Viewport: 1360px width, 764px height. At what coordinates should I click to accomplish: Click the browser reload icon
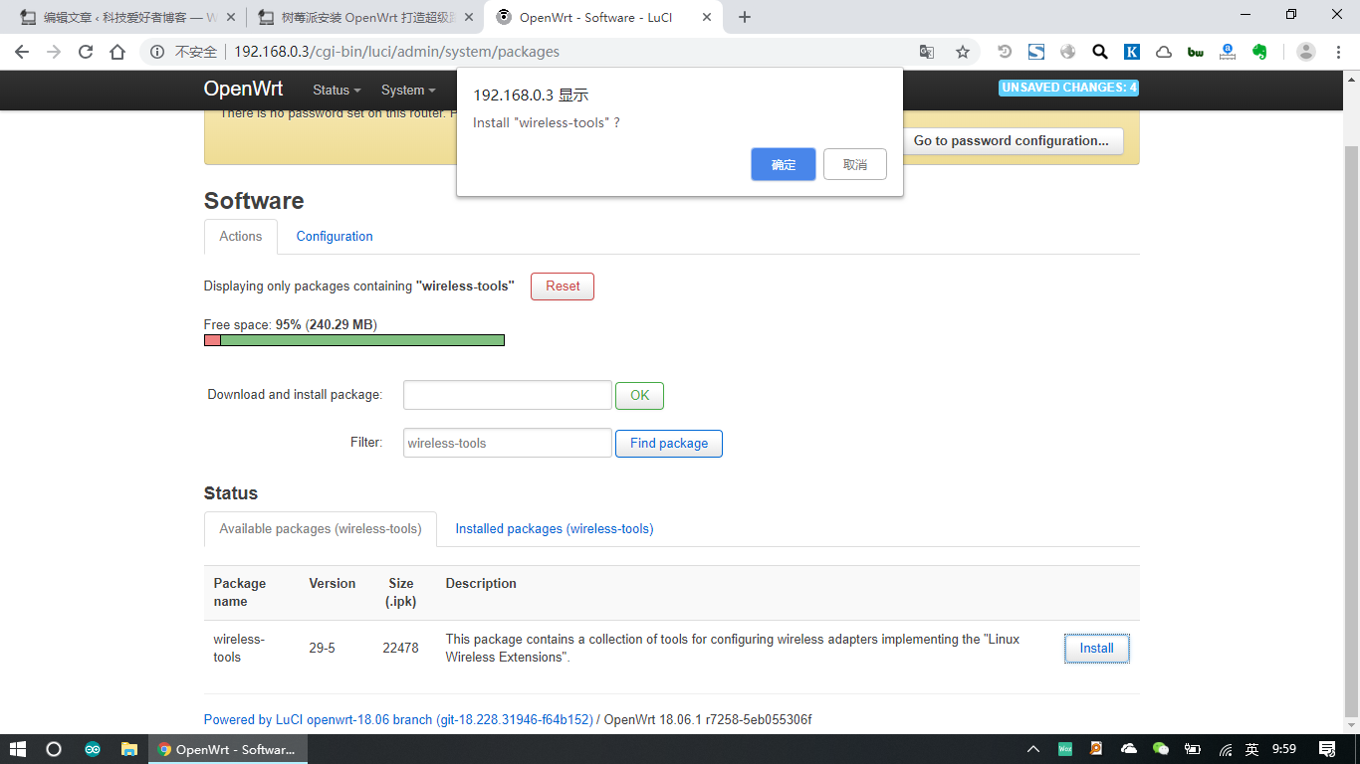point(86,52)
